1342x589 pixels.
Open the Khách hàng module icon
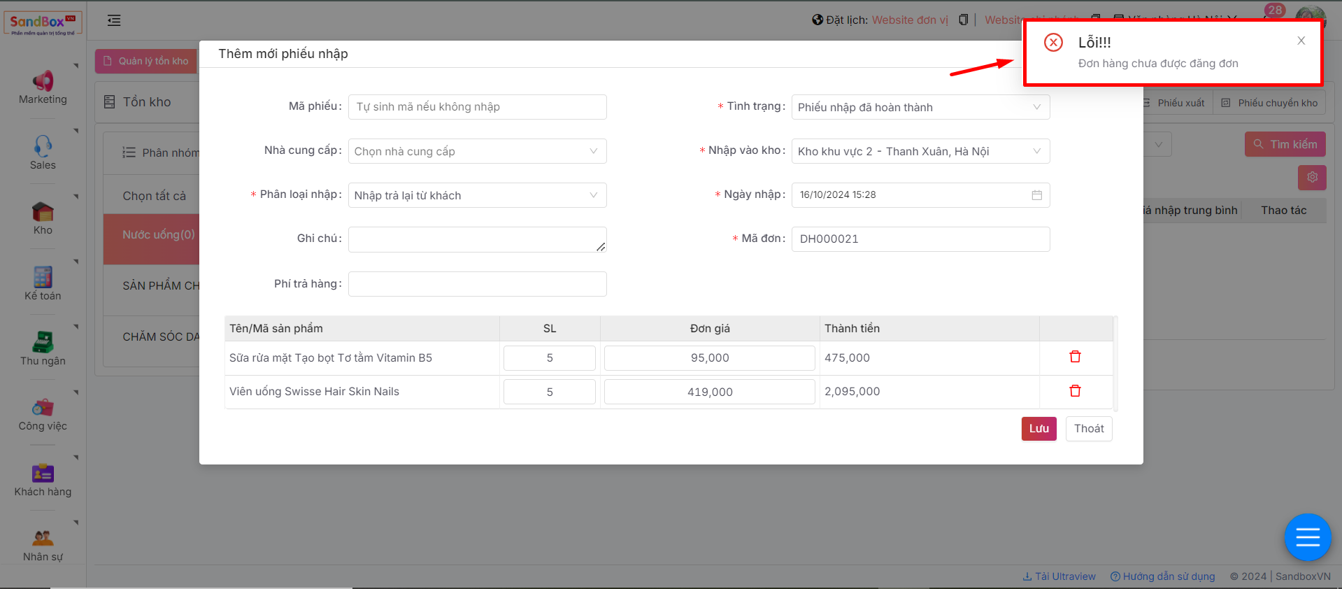(x=43, y=473)
